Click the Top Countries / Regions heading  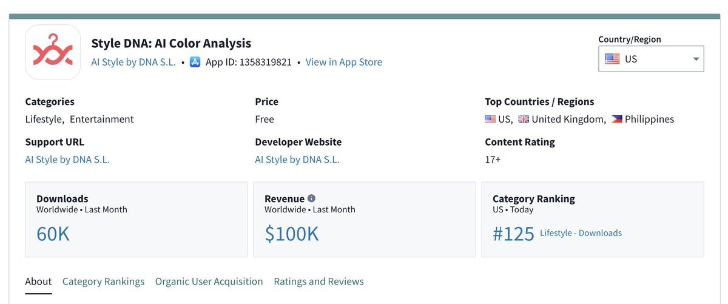(539, 102)
